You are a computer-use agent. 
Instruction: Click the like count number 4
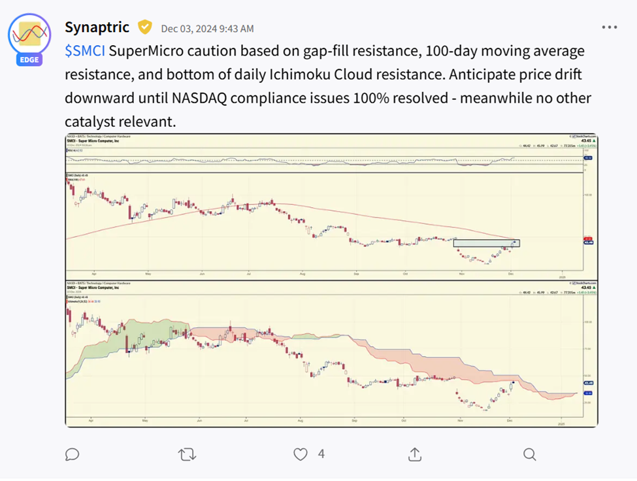(321, 454)
